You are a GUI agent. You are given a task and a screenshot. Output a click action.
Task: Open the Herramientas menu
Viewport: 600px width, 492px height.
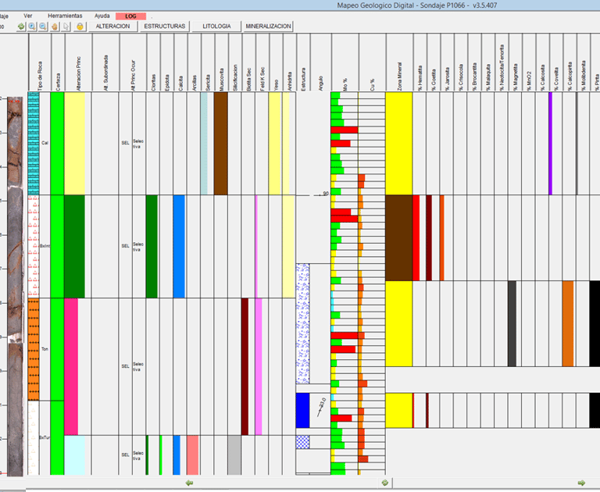coord(65,16)
